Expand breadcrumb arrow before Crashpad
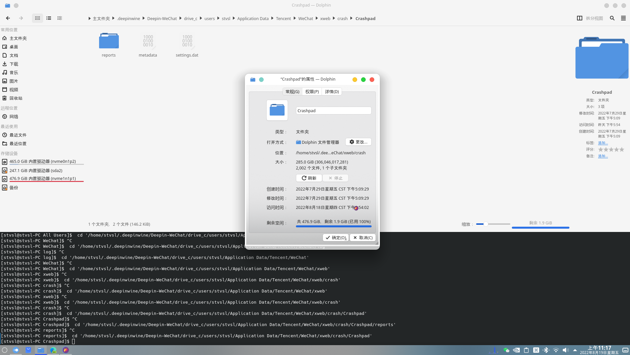This screenshot has width=630, height=355. (x=352, y=18)
